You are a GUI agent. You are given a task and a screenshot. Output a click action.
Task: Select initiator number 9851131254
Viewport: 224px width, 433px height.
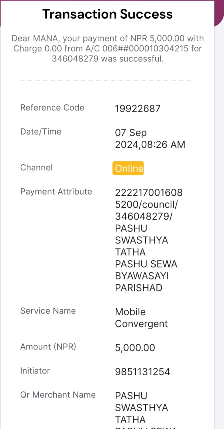click(x=142, y=372)
